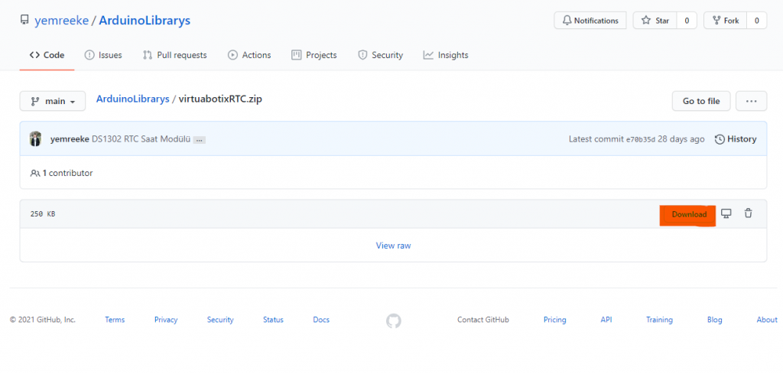Open the main branch dropdown

click(53, 101)
